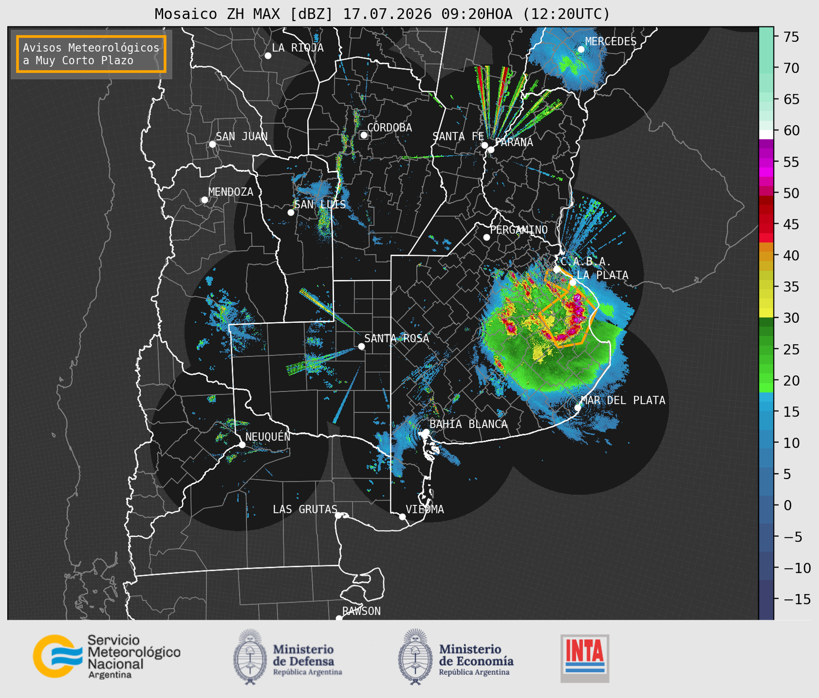Click the green 25 dBZ colorbar segment
The height and width of the screenshot is (698, 819).
pyautogui.click(x=766, y=349)
